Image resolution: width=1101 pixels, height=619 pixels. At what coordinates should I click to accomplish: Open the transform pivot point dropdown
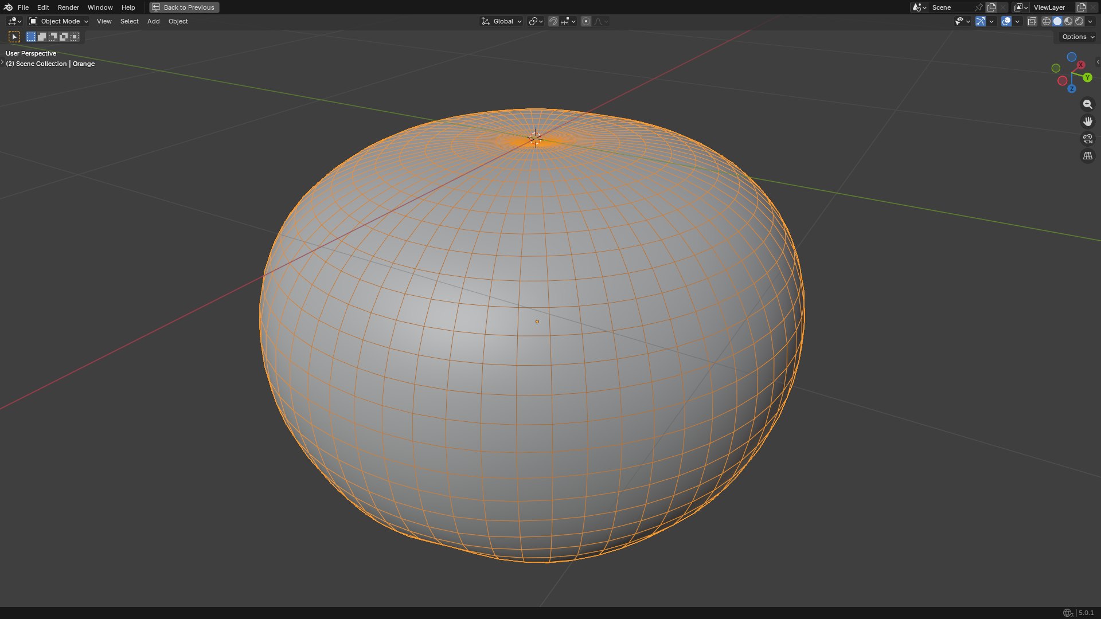536,21
